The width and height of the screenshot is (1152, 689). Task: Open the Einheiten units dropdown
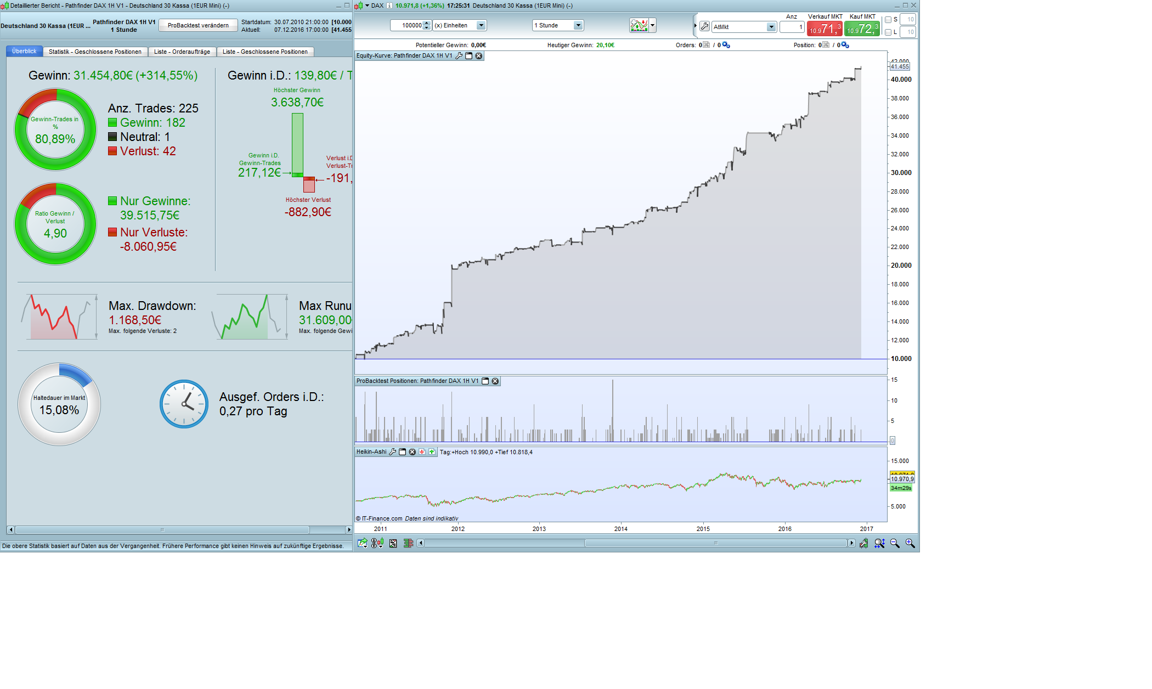pos(481,25)
